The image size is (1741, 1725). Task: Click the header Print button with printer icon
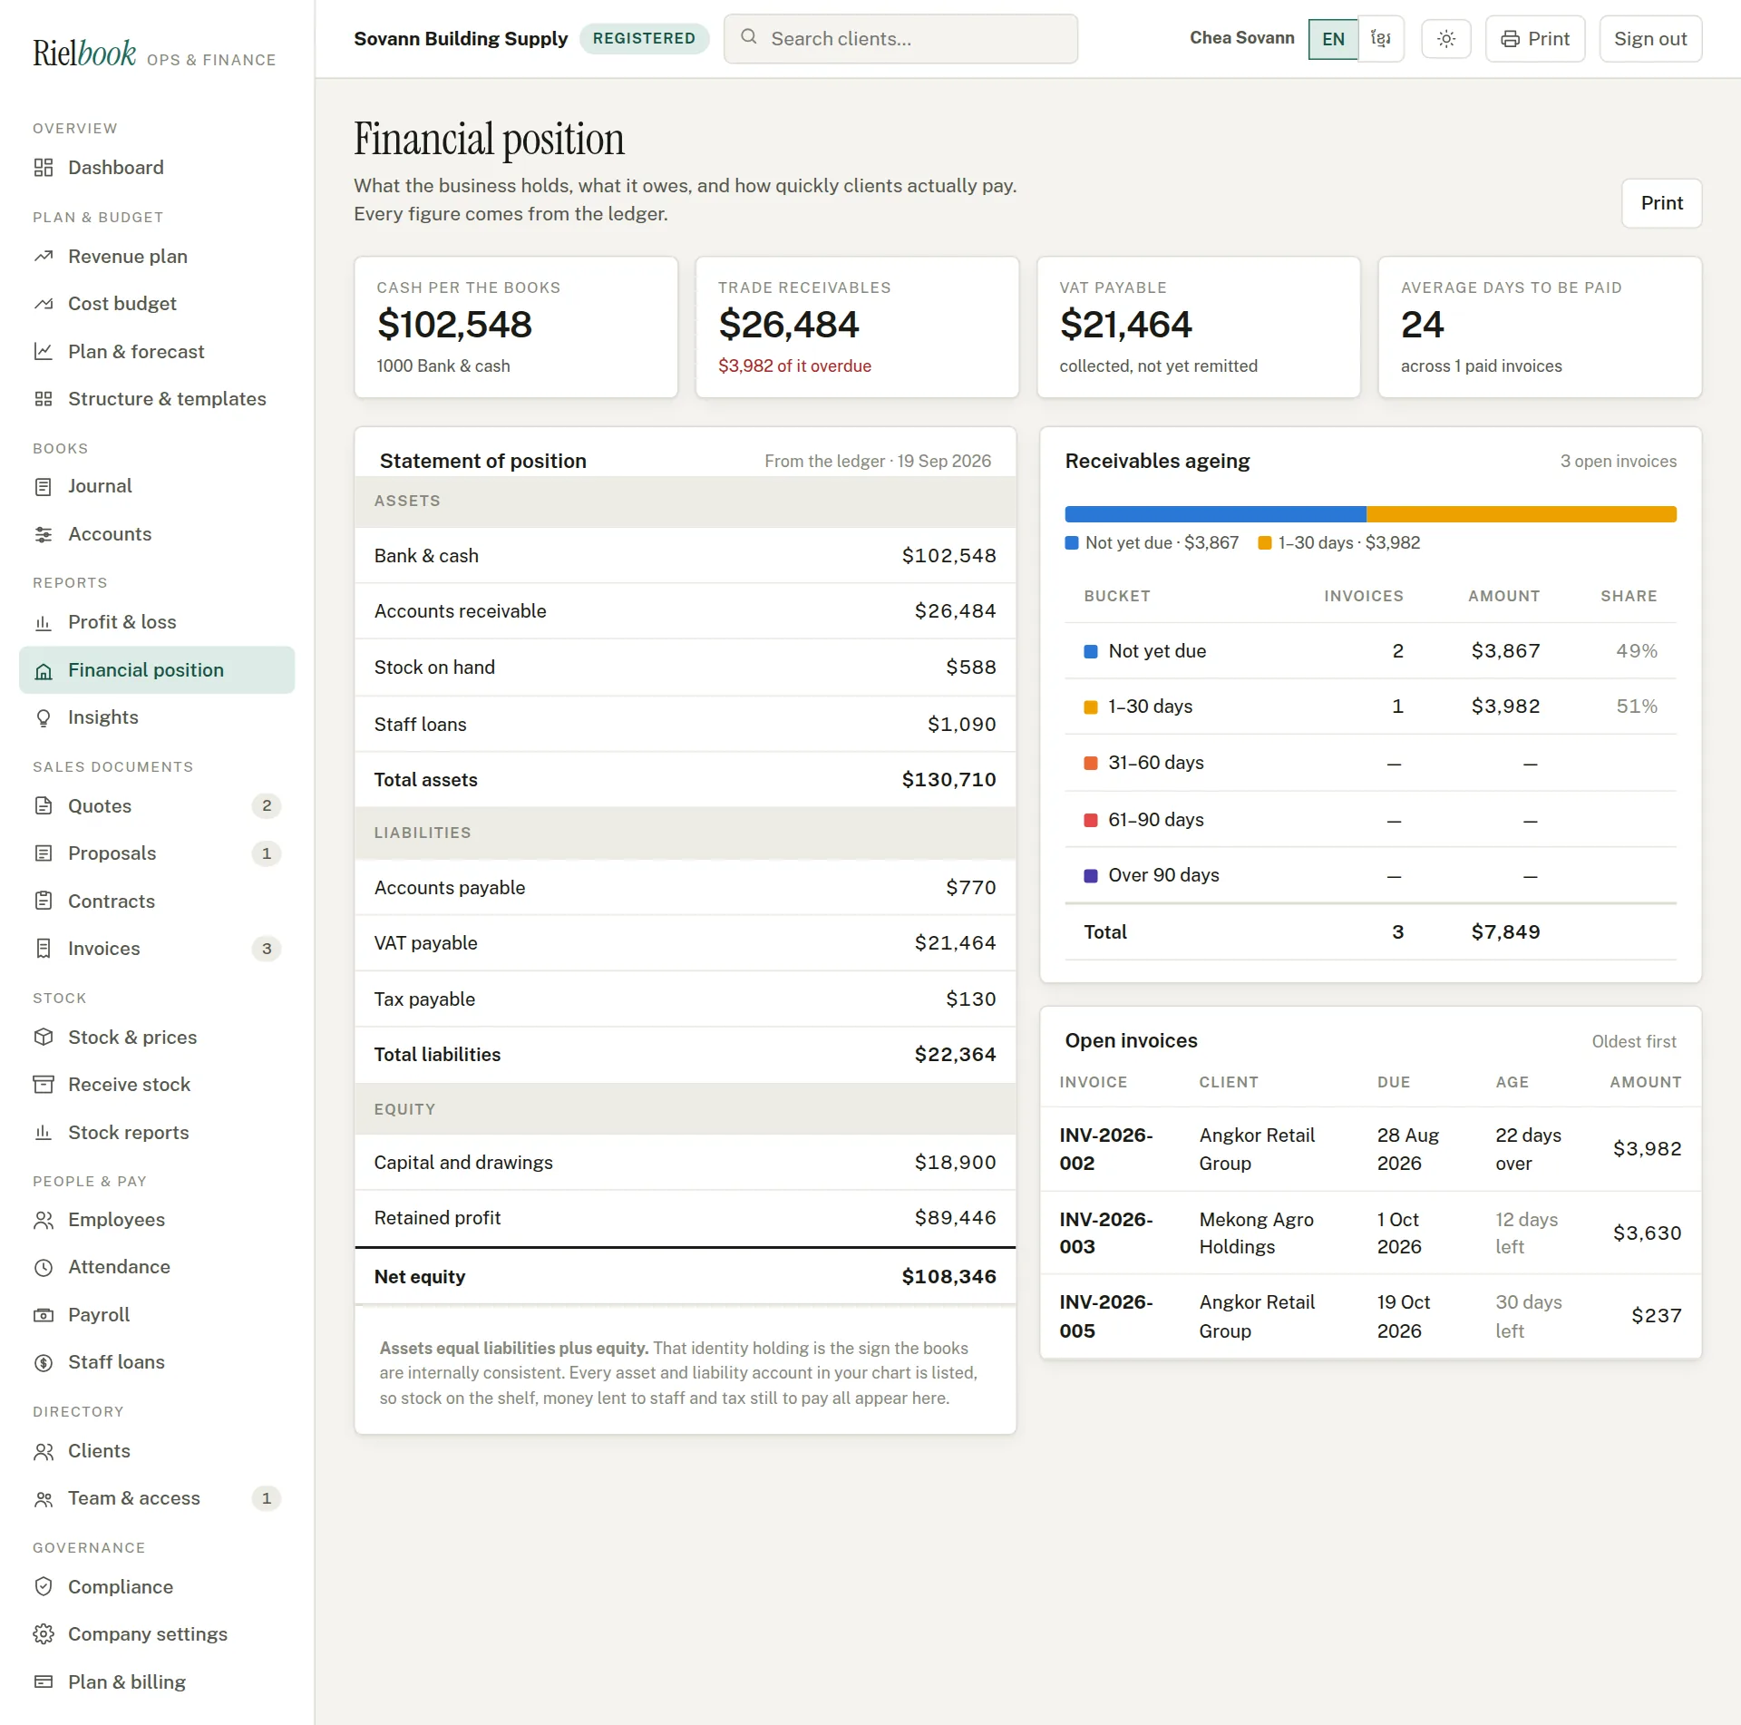click(1535, 39)
